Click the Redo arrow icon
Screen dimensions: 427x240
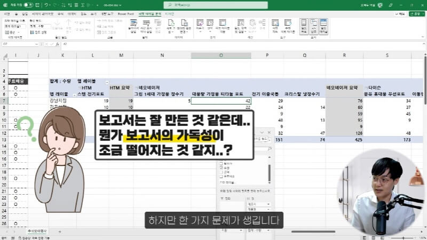tap(56, 5)
